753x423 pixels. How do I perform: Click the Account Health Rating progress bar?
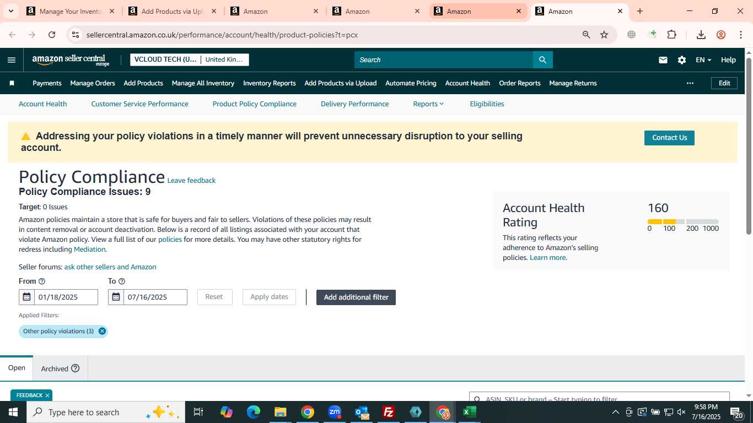click(683, 221)
